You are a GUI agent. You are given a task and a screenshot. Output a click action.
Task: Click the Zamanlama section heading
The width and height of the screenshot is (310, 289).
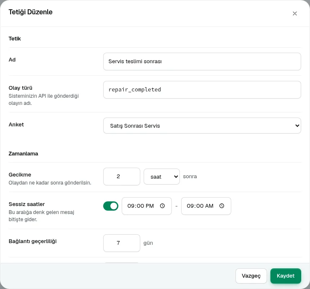pos(23,154)
